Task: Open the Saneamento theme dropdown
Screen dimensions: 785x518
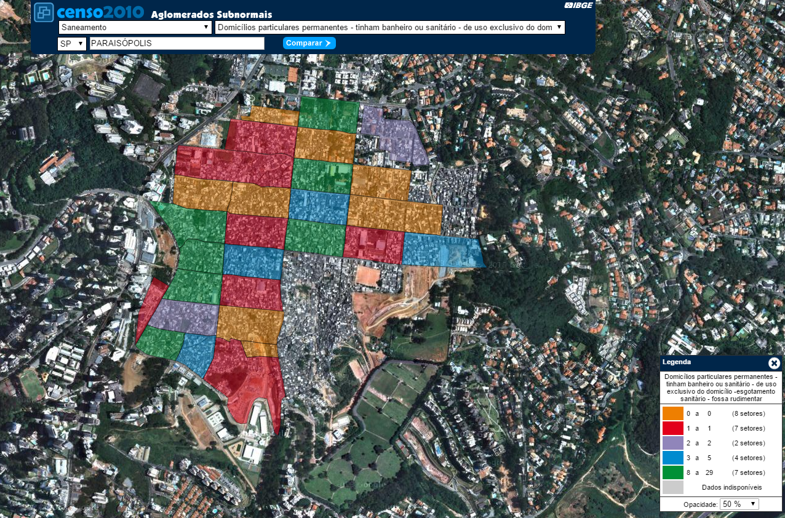Action: (135, 28)
